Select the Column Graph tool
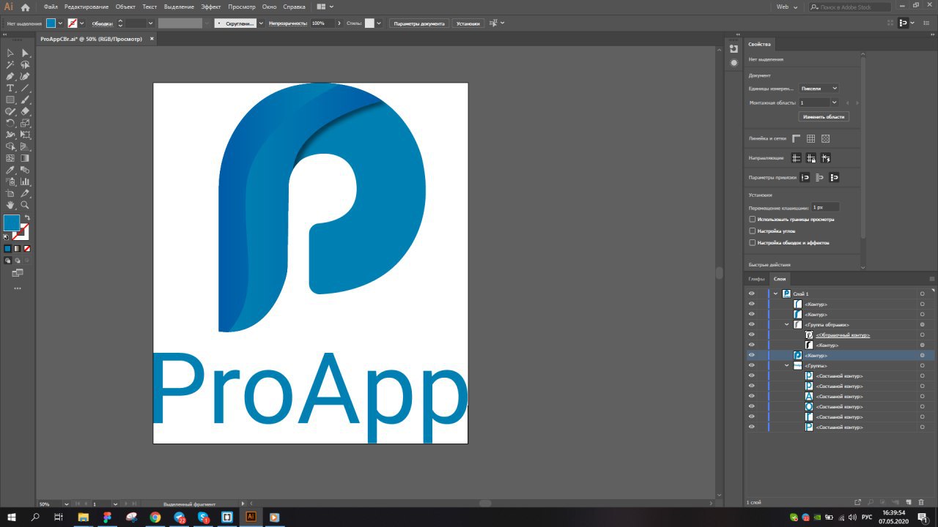The width and height of the screenshot is (938, 527). pos(25,182)
